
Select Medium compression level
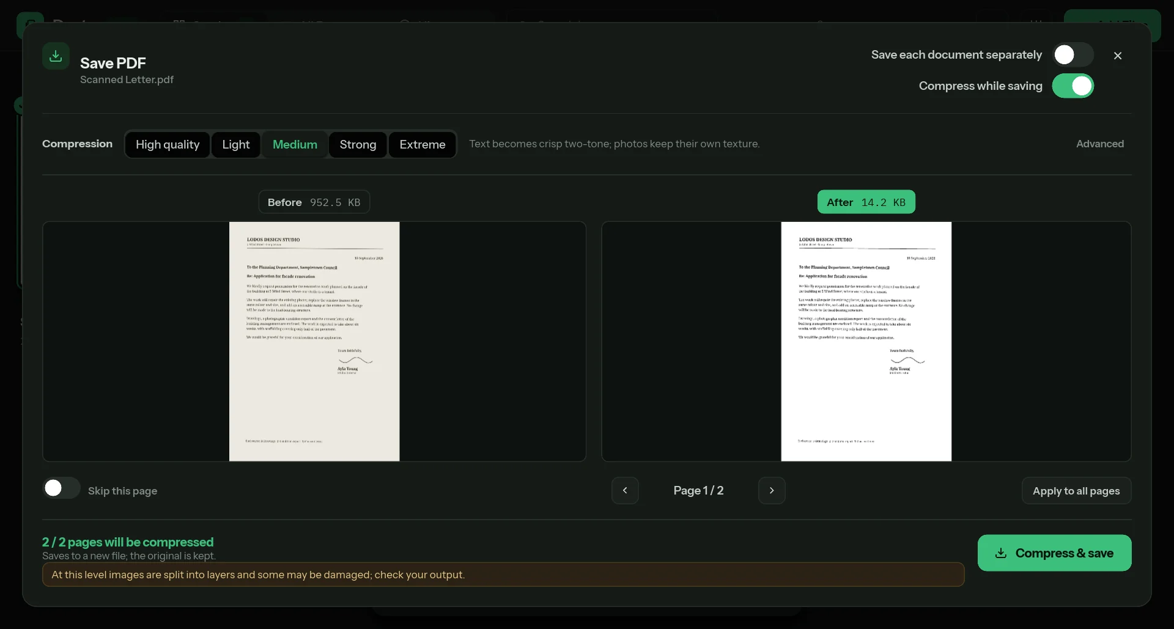[295, 145]
